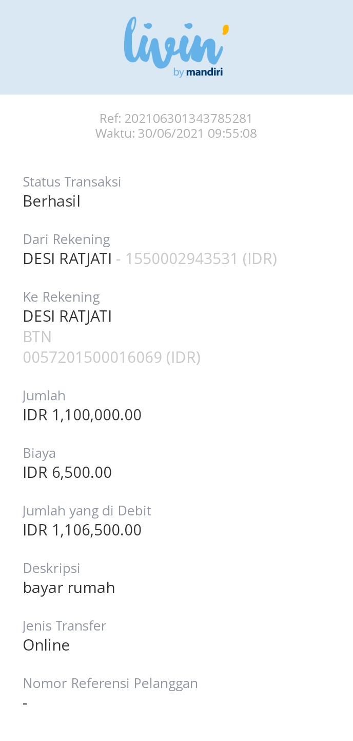
Task: Click the Status Transaksi label
Action: (x=72, y=182)
